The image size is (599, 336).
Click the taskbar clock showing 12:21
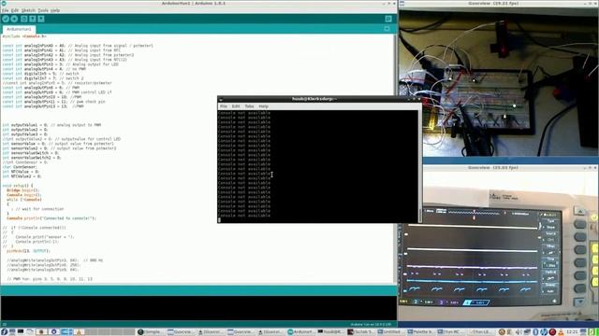pos(572,332)
